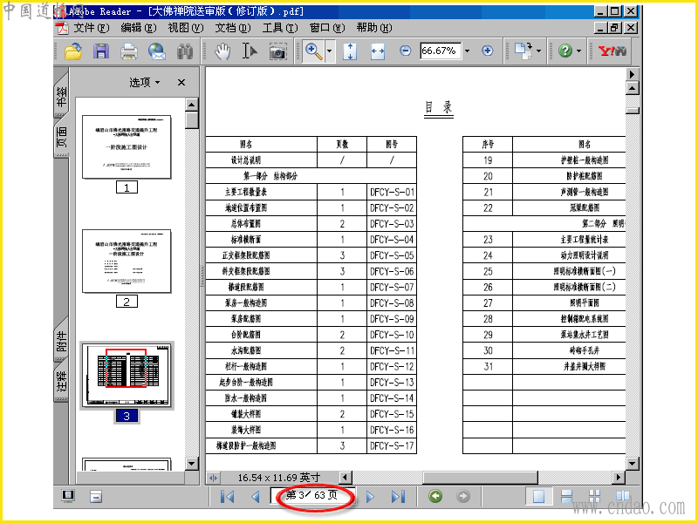The width and height of the screenshot is (698, 523).
Task: Click the Yahoo toolbar icon
Action: (x=612, y=51)
